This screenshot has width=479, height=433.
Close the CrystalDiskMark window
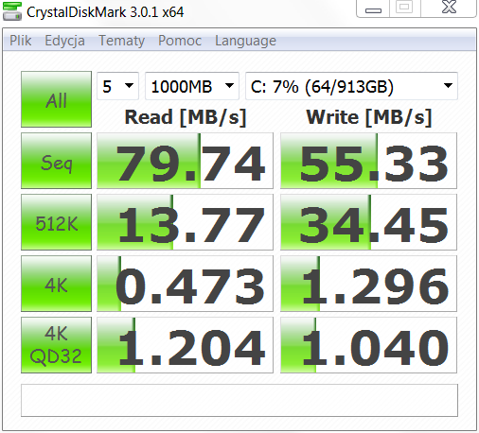click(449, 8)
